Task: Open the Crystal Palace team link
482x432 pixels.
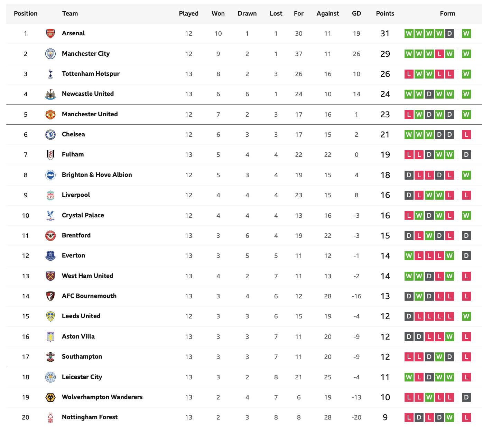Action: click(83, 215)
